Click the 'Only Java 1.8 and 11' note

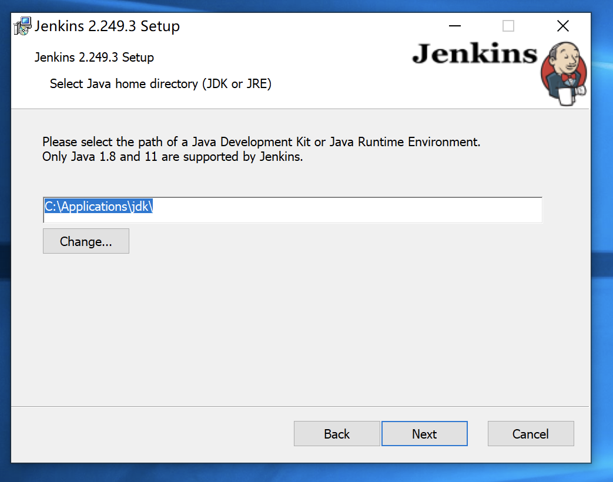point(172,157)
